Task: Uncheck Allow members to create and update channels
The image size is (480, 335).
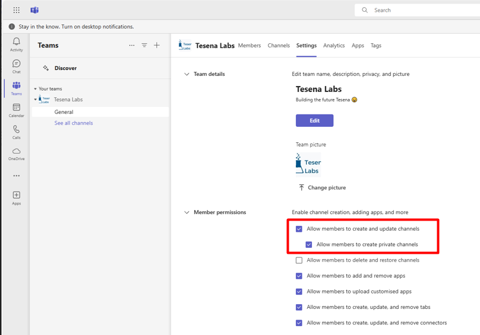Action: point(299,229)
